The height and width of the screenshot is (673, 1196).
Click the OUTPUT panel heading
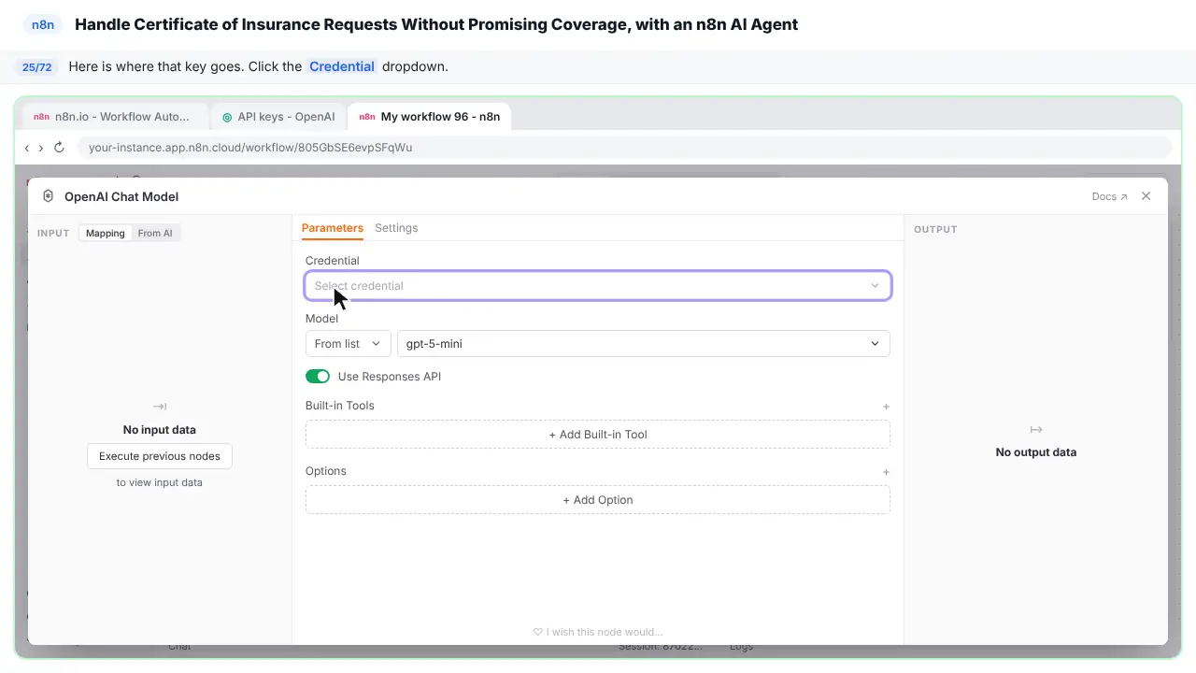935,229
